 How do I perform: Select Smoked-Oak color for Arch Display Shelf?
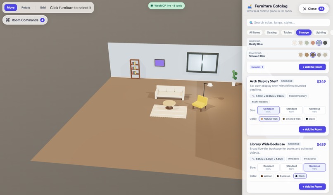coord(292,119)
